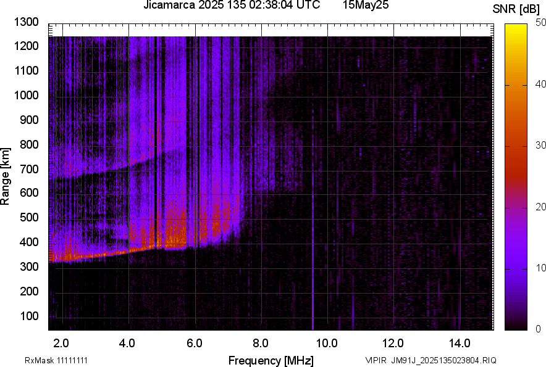
Task: Click the 1300 tick on Range axis
Action: [27, 22]
